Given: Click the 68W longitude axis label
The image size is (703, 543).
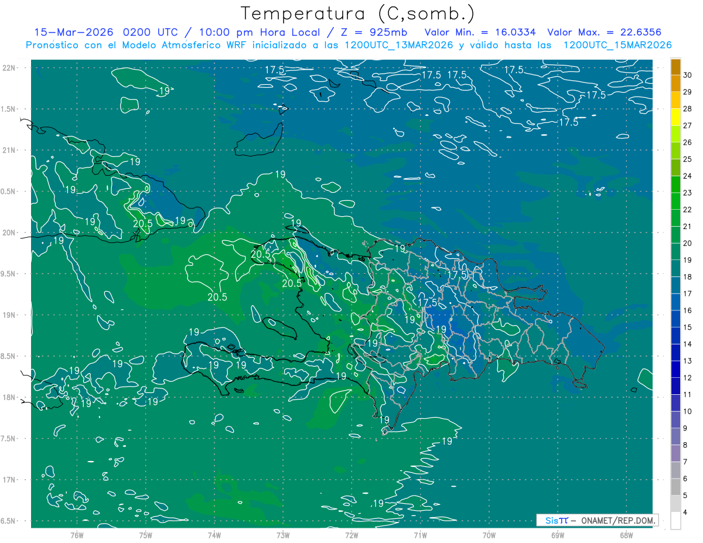Looking at the screenshot, I should [x=626, y=535].
